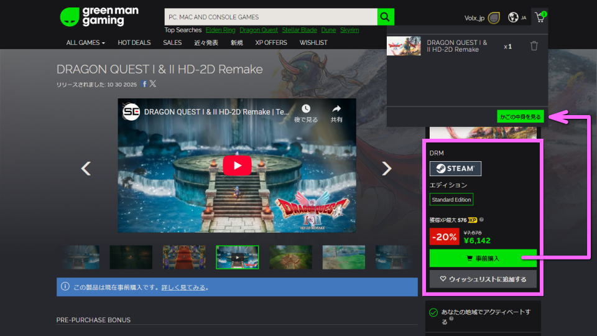Click the cart item Dragon Quest thumbnail

pyautogui.click(x=404, y=45)
